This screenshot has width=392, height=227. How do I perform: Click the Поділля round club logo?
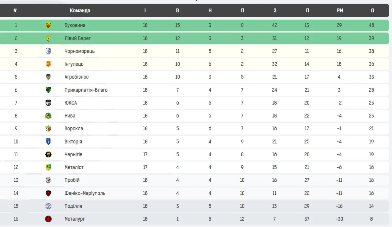pos(48,206)
